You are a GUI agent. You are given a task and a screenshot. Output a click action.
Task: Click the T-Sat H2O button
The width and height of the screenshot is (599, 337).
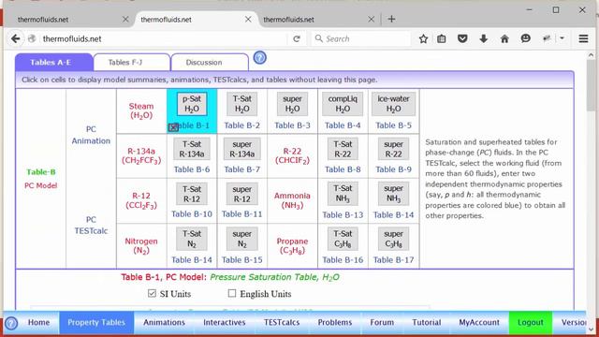coord(241,104)
